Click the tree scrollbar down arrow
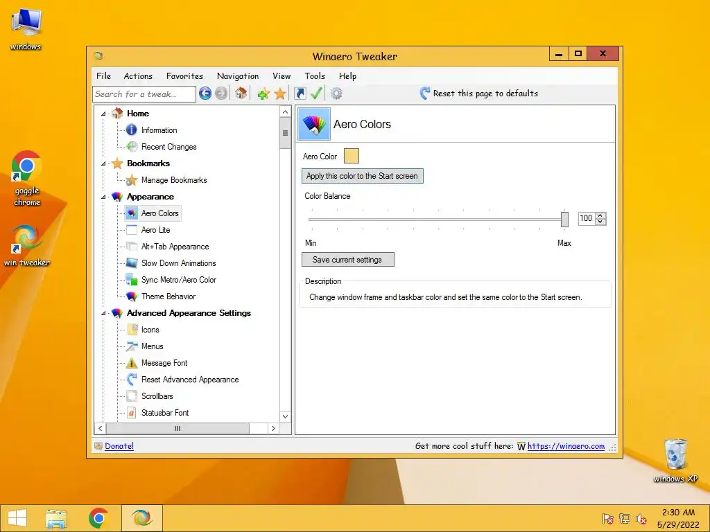Viewport: 710px width, 532px height. (x=285, y=416)
